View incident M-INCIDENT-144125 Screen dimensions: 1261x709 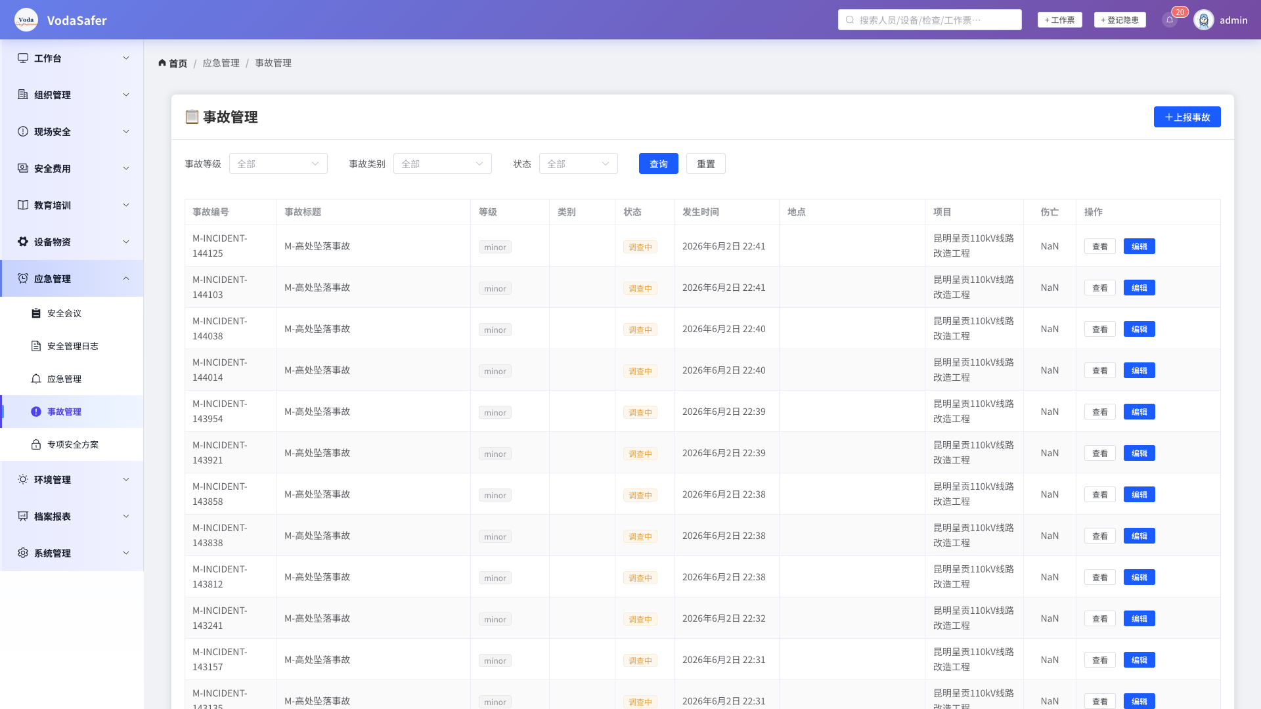tap(1100, 247)
